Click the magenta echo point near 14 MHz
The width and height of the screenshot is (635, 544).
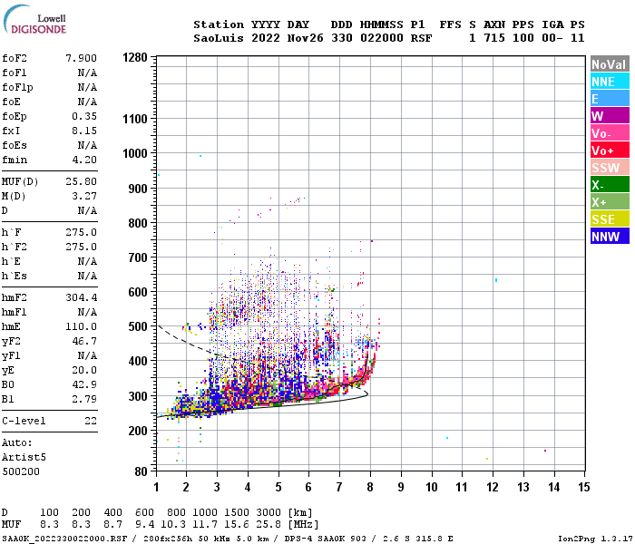click(545, 451)
